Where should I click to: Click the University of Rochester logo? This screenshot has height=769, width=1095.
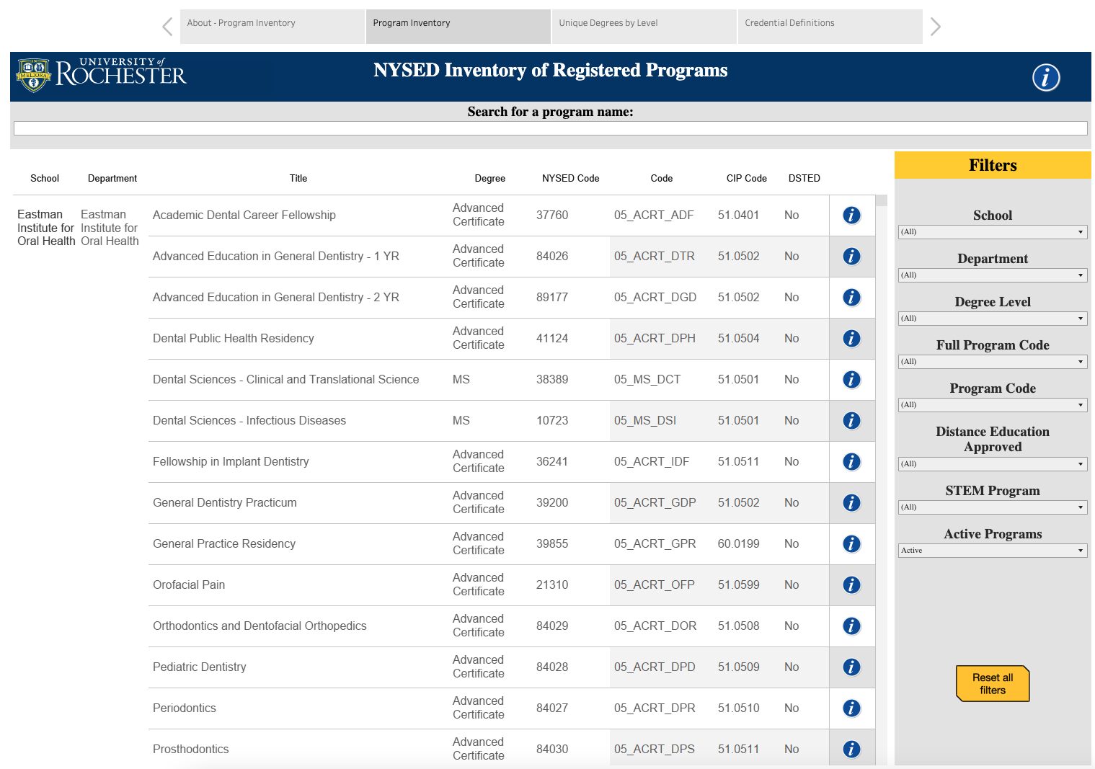[101, 74]
